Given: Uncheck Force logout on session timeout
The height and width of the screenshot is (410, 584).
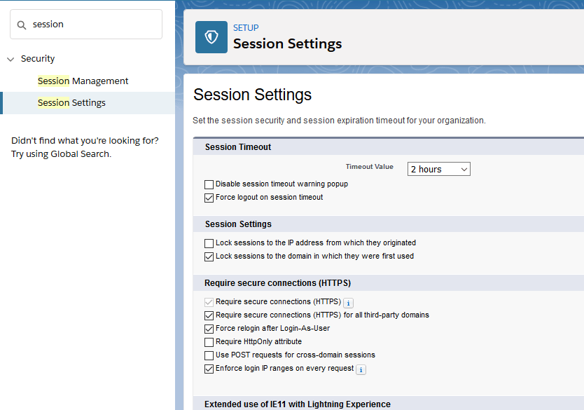Looking at the screenshot, I should point(209,198).
